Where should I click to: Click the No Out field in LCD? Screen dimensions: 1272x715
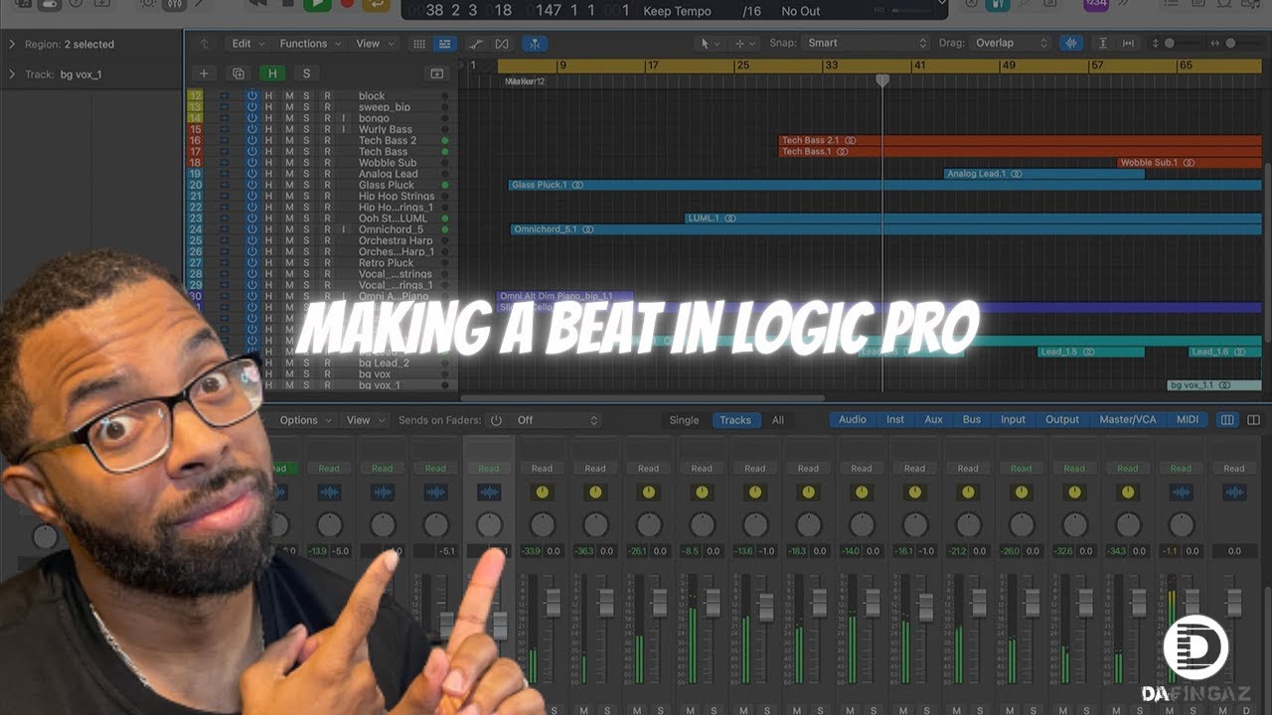pos(801,11)
